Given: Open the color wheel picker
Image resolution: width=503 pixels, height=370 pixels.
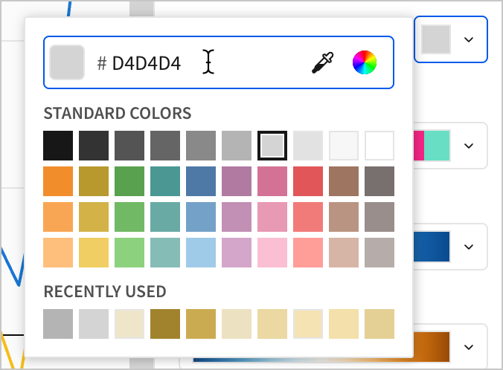Looking at the screenshot, I should point(365,63).
